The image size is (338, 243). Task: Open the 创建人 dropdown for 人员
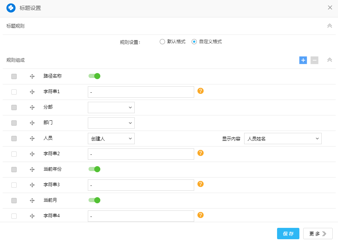point(111,139)
